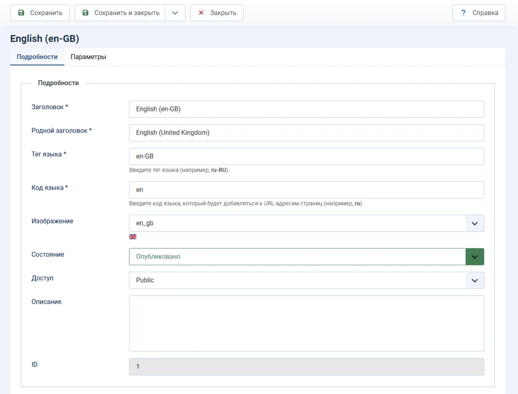Click the red X Close icon

coord(201,13)
